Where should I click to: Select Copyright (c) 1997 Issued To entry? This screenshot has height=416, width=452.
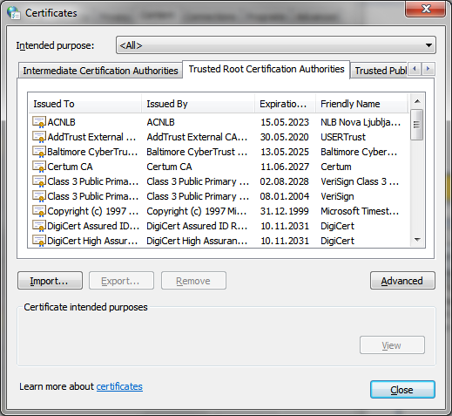tap(92, 211)
